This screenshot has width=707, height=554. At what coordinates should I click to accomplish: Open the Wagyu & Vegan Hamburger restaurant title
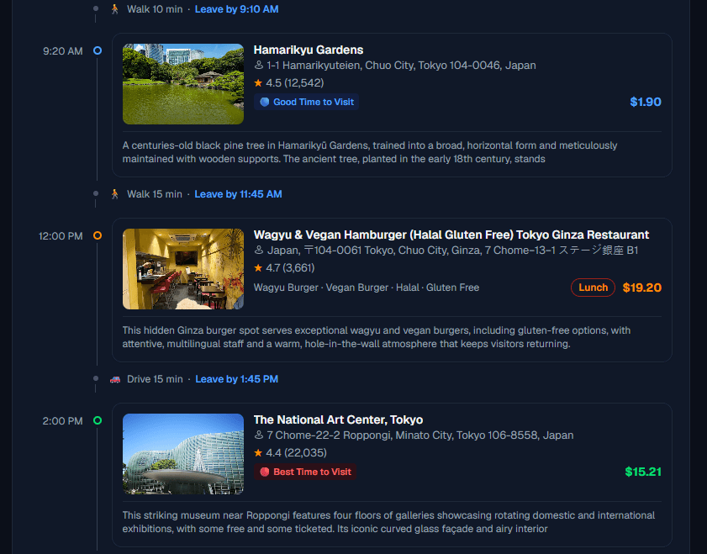(x=451, y=235)
